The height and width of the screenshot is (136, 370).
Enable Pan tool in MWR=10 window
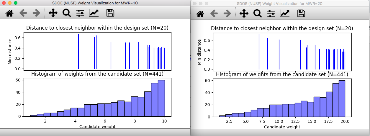click(53, 13)
